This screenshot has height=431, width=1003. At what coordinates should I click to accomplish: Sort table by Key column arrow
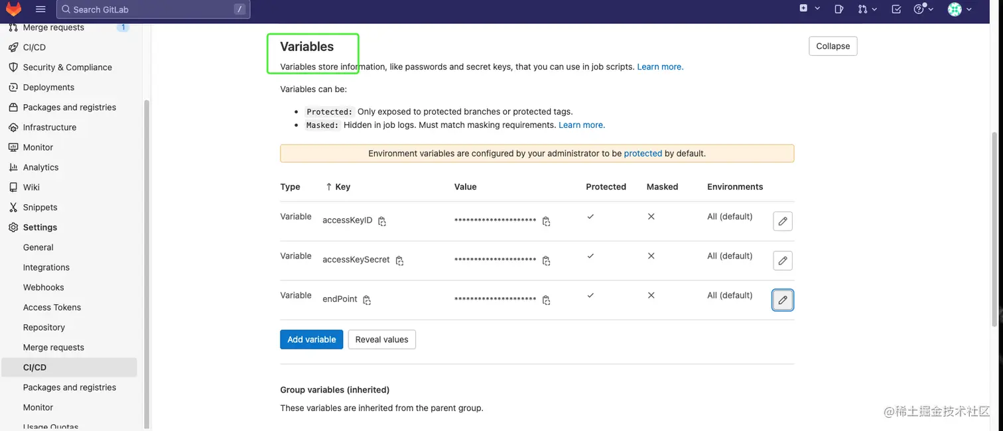click(x=329, y=187)
